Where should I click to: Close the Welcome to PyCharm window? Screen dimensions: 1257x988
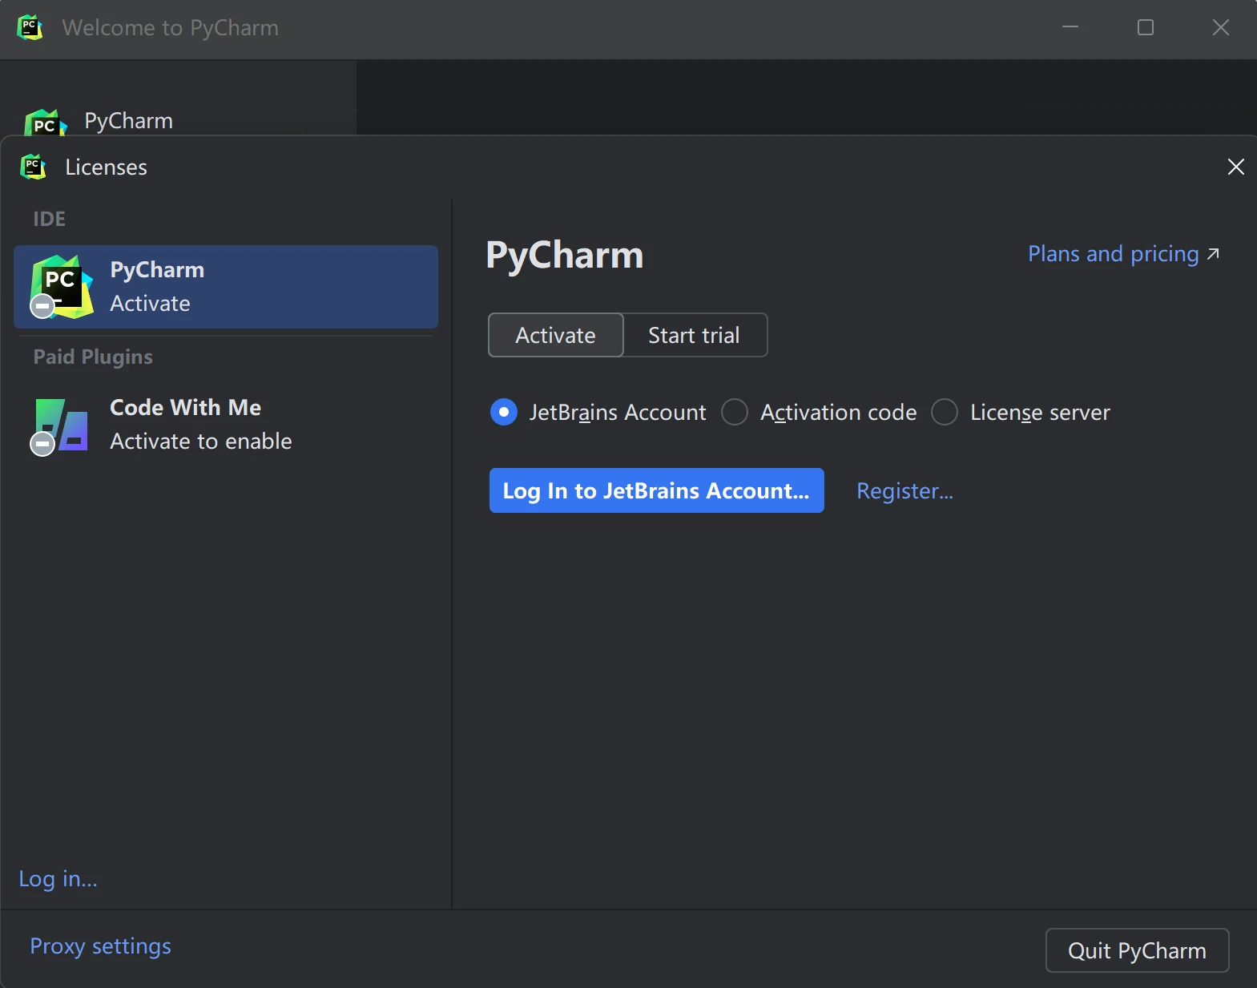pos(1221,27)
